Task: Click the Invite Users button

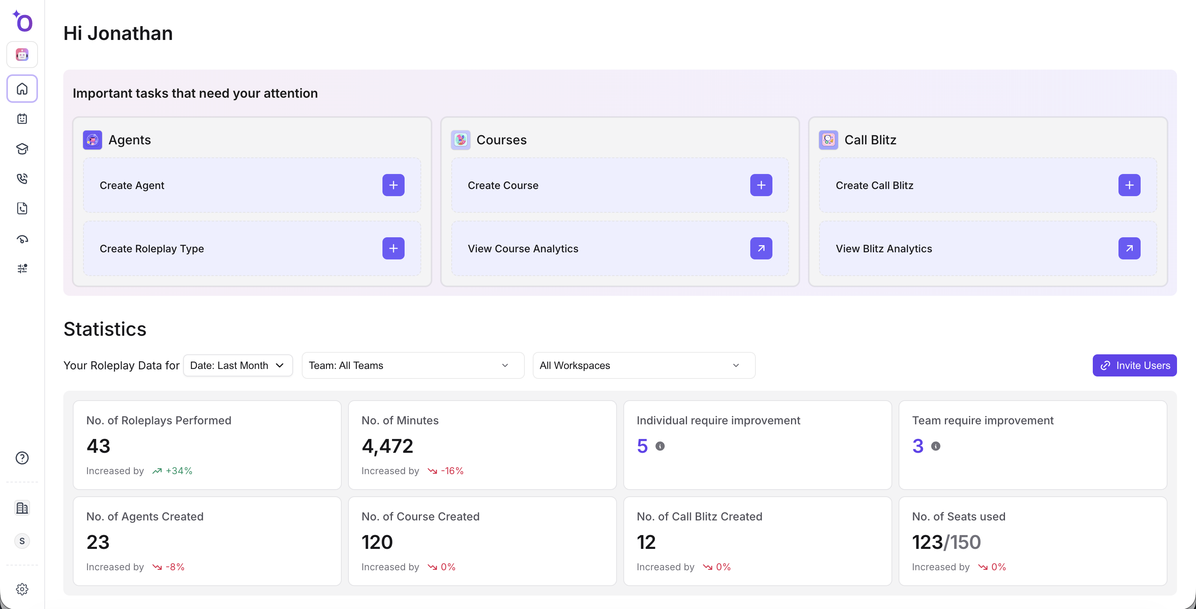Action: pos(1134,365)
